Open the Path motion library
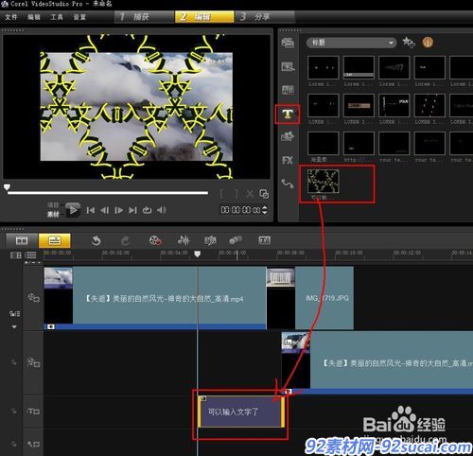 tap(288, 184)
